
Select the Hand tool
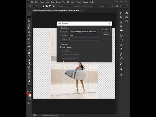[x=29, y=81]
